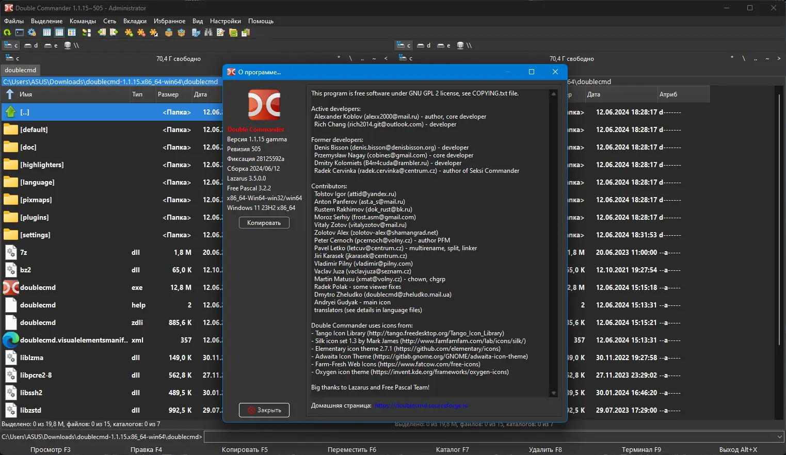Sort right panel by Атриб column header
786x455 pixels.
pyautogui.click(x=683, y=94)
